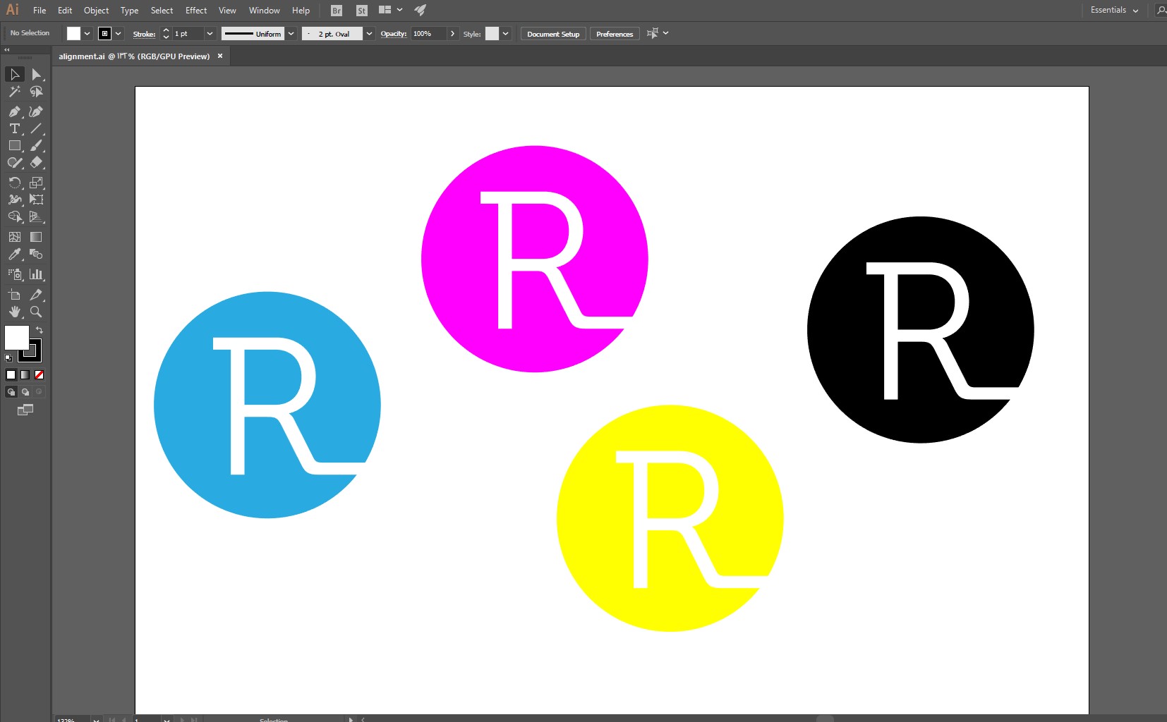Select the Gradient tool
This screenshot has width=1167, height=722.
click(x=36, y=237)
